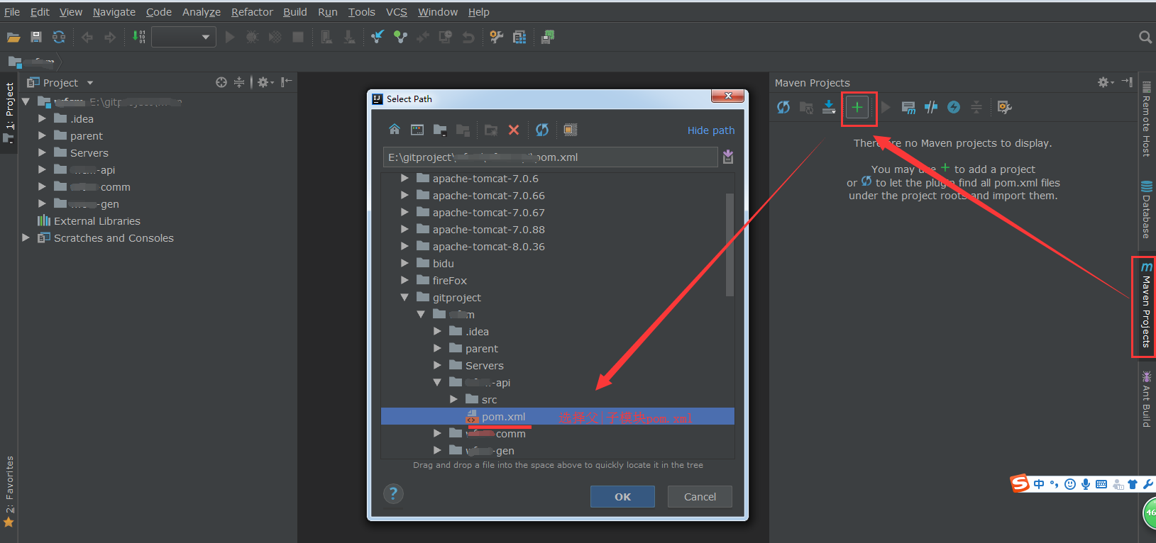This screenshot has width=1156, height=543.
Task: Open the Build menu
Action: point(295,12)
